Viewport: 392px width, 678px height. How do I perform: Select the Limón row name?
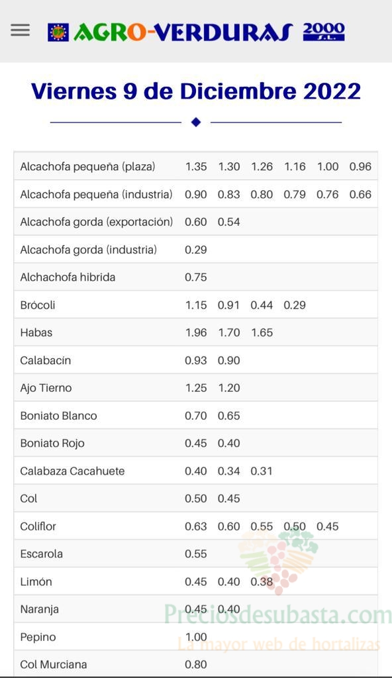pos(36,581)
